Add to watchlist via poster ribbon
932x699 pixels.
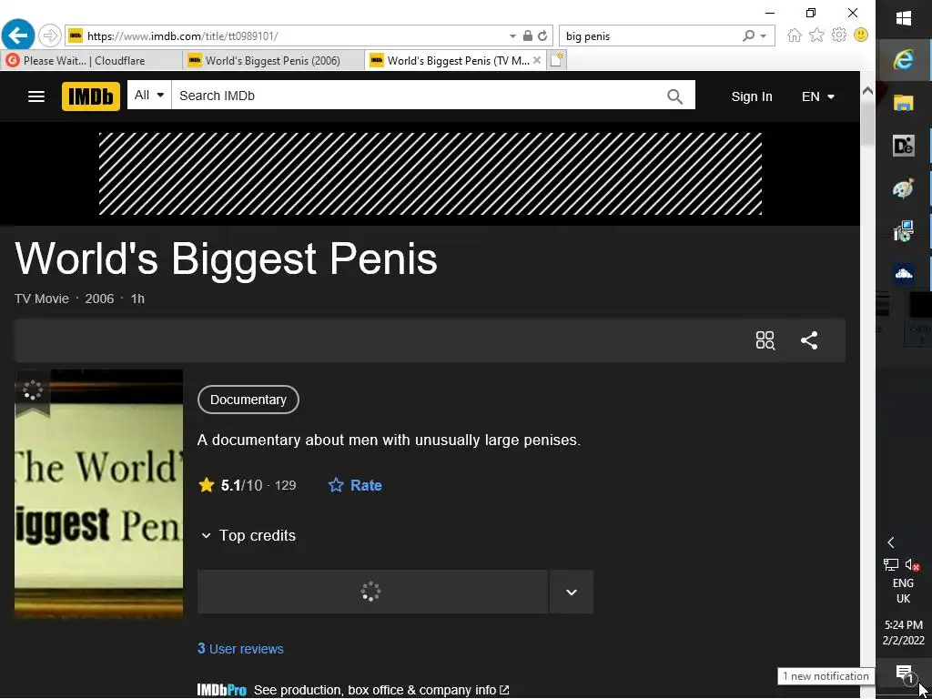tap(33, 392)
